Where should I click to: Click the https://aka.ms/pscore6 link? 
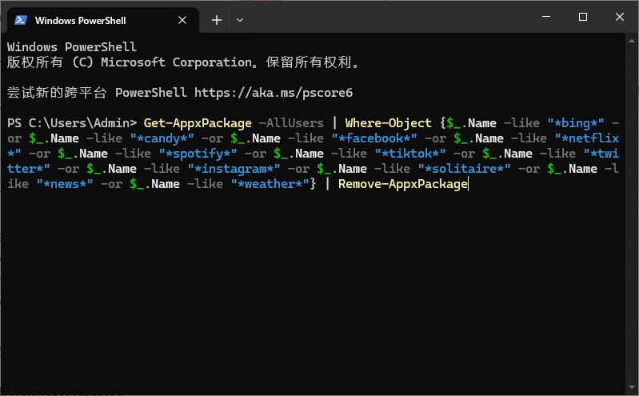click(274, 93)
